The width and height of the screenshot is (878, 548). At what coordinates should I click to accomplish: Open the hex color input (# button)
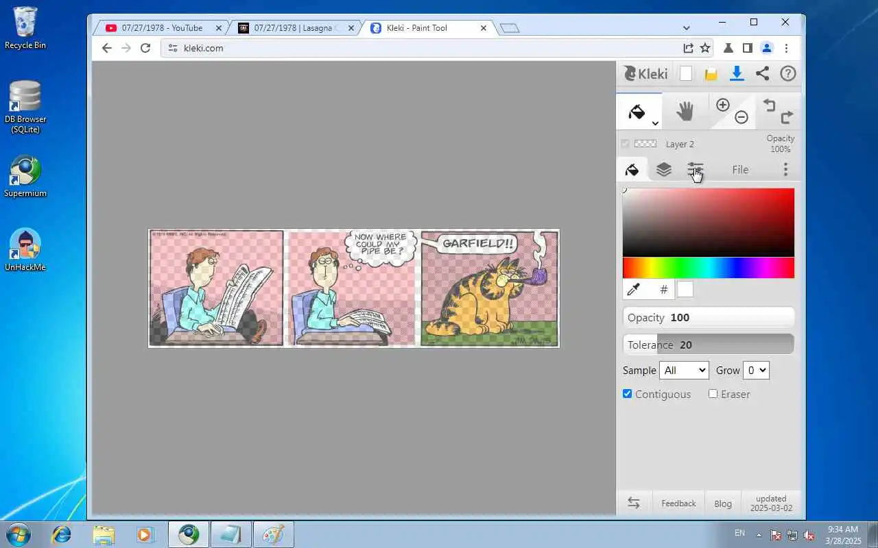[663, 290]
